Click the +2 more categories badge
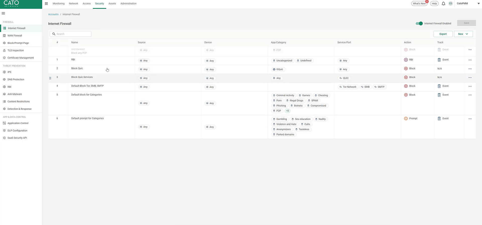This screenshot has height=225, width=482. pyautogui.click(x=287, y=111)
